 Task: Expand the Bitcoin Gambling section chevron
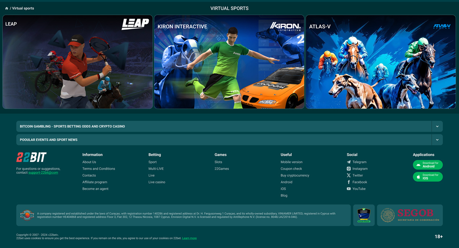437,126
